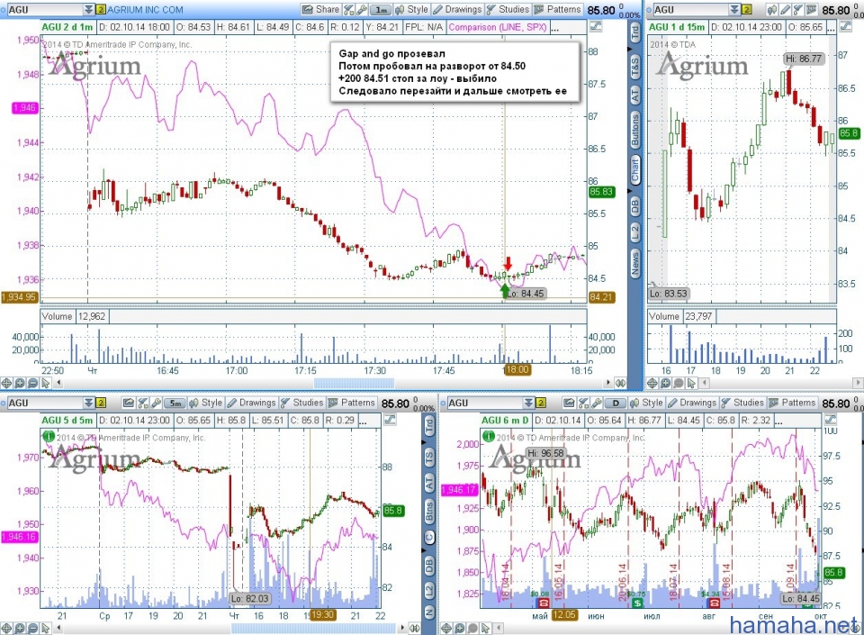Open Trd side tab on 1m chart
Viewport: 864px width, 635px height.
click(x=634, y=32)
